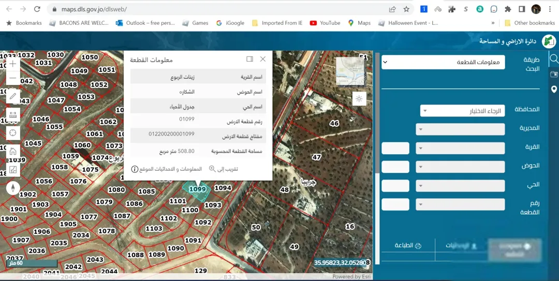Zoom in the map with plus button
The width and height of the screenshot is (559, 281).
[13, 64]
